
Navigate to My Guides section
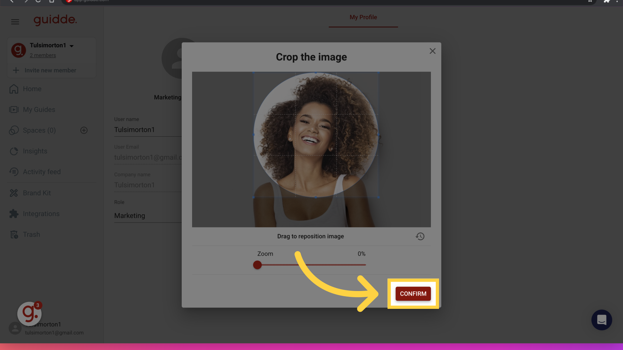pos(39,110)
